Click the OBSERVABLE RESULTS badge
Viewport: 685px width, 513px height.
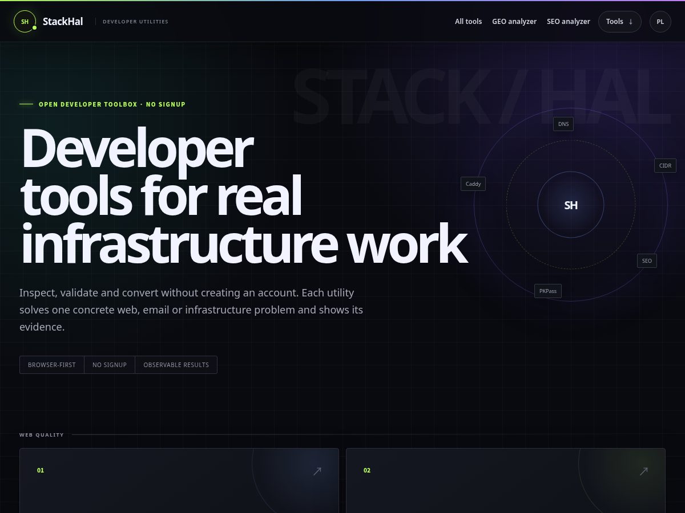[176, 365]
